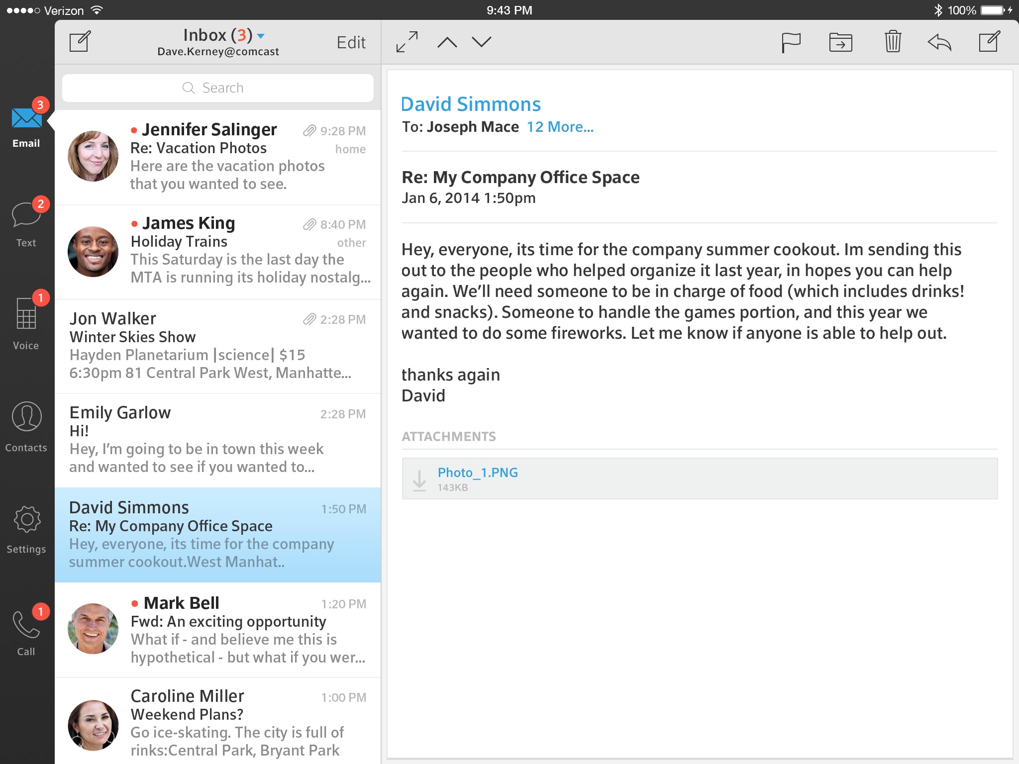Select David Simmons email in list

coord(218,535)
